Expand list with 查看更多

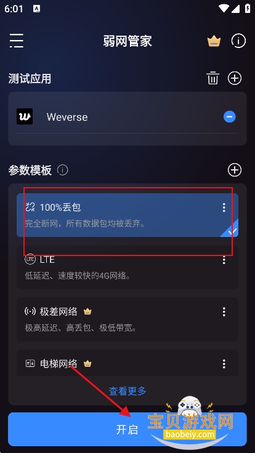pos(127,391)
